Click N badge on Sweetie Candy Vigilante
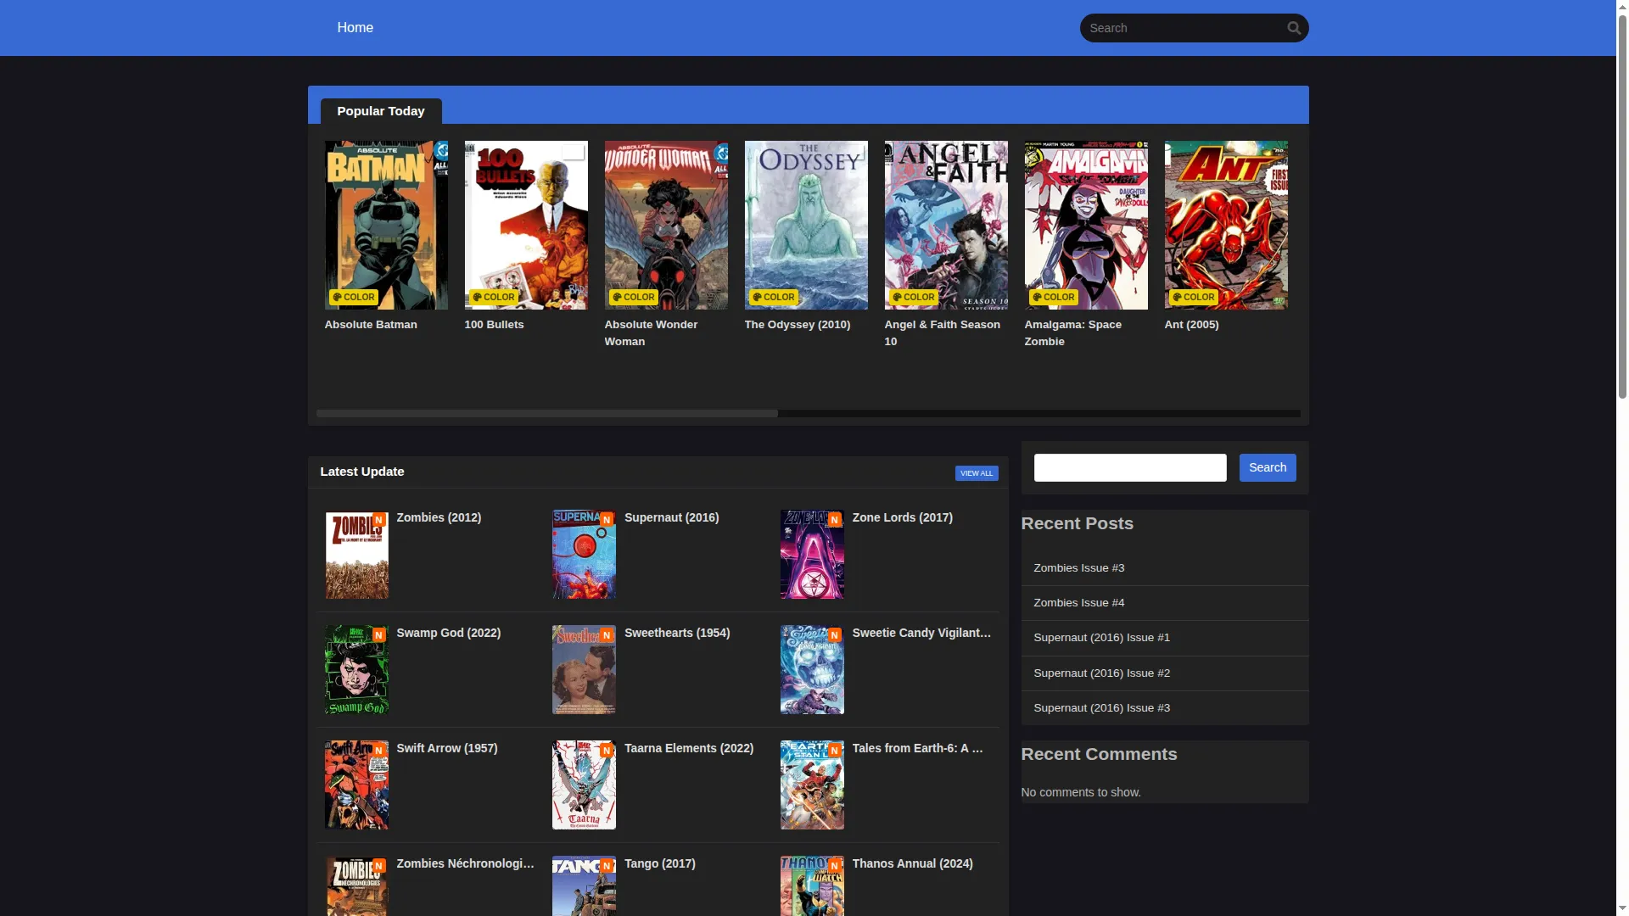This screenshot has width=1629, height=916. [x=835, y=635]
